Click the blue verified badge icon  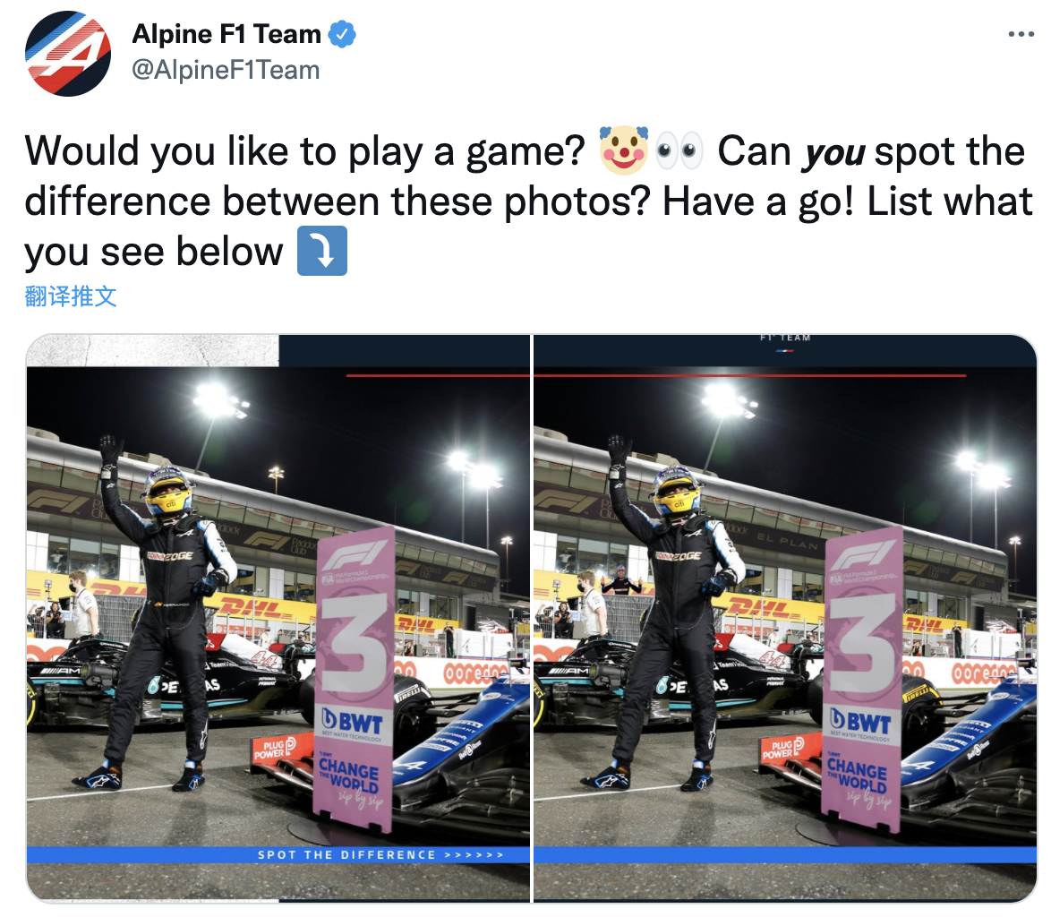[x=342, y=34]
